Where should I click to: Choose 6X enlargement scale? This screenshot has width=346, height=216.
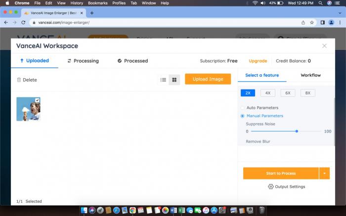click(288, 93)
